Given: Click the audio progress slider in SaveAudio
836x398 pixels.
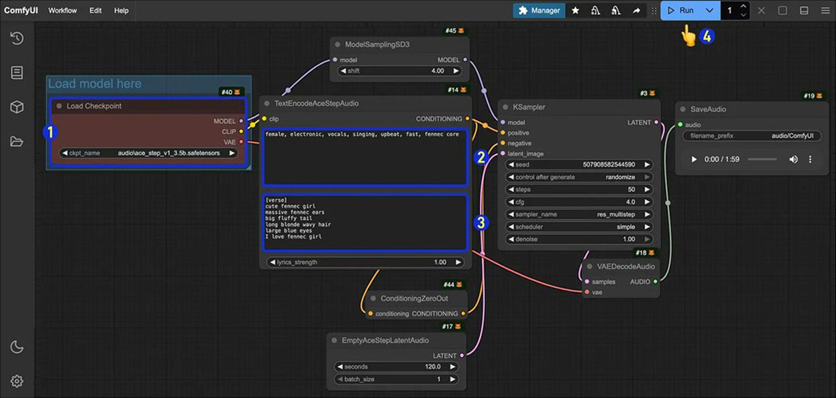Looking at the screenshot, I should [762, 159].
